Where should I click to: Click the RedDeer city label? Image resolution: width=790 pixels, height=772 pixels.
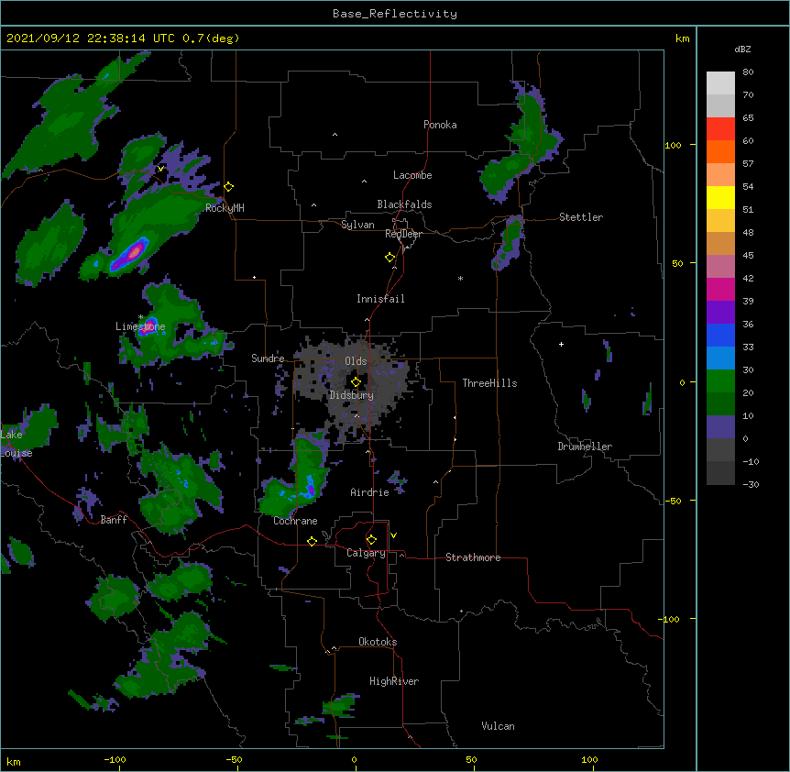point(403,234)
